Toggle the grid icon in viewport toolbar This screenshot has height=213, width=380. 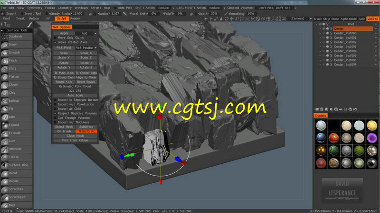(x=268, y=18)
